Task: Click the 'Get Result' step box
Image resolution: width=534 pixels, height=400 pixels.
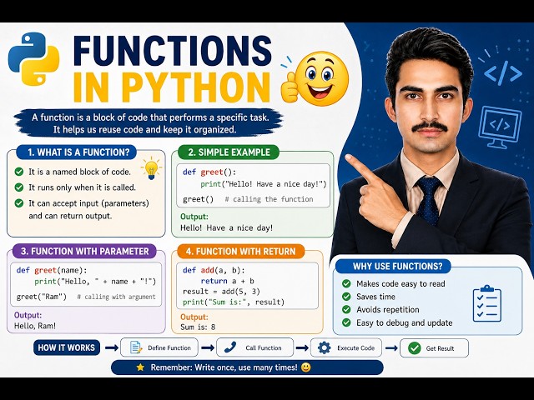Action: point(434,348)
